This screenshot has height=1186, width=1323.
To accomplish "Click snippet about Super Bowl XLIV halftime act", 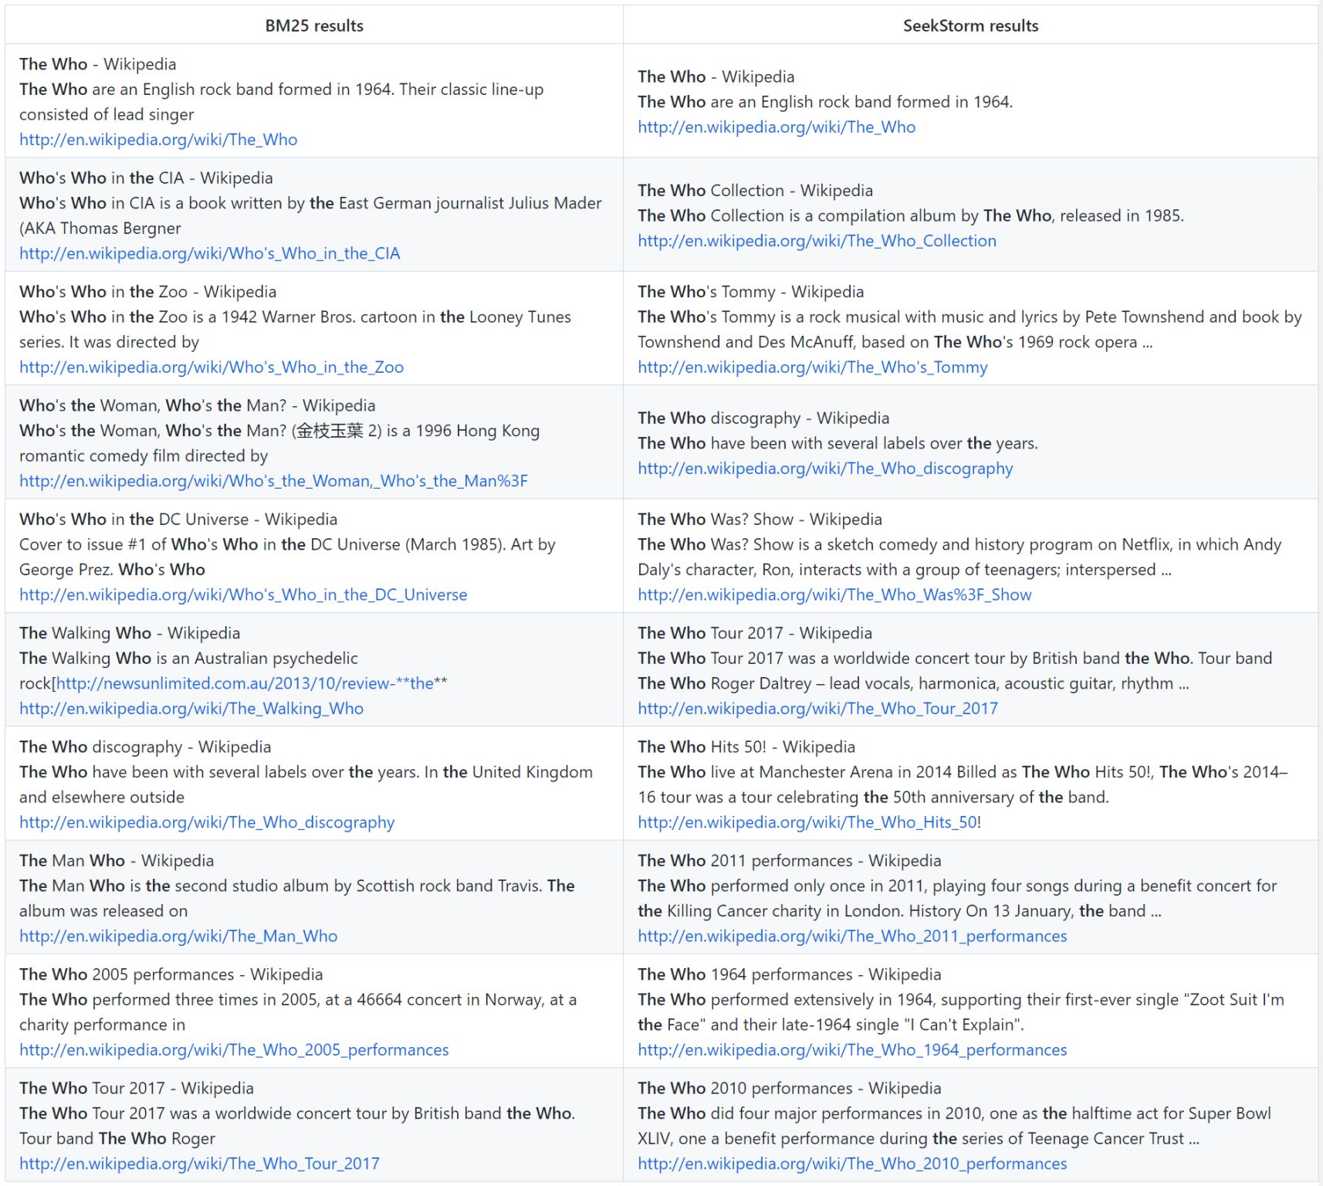I will [954, 1126].
